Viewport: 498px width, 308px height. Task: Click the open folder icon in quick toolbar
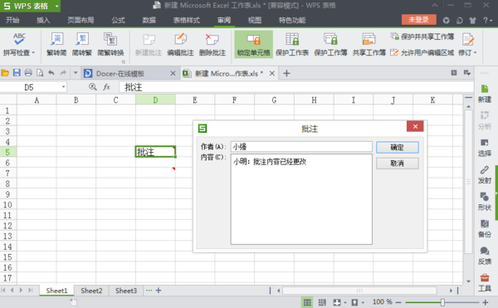[5, 73]
